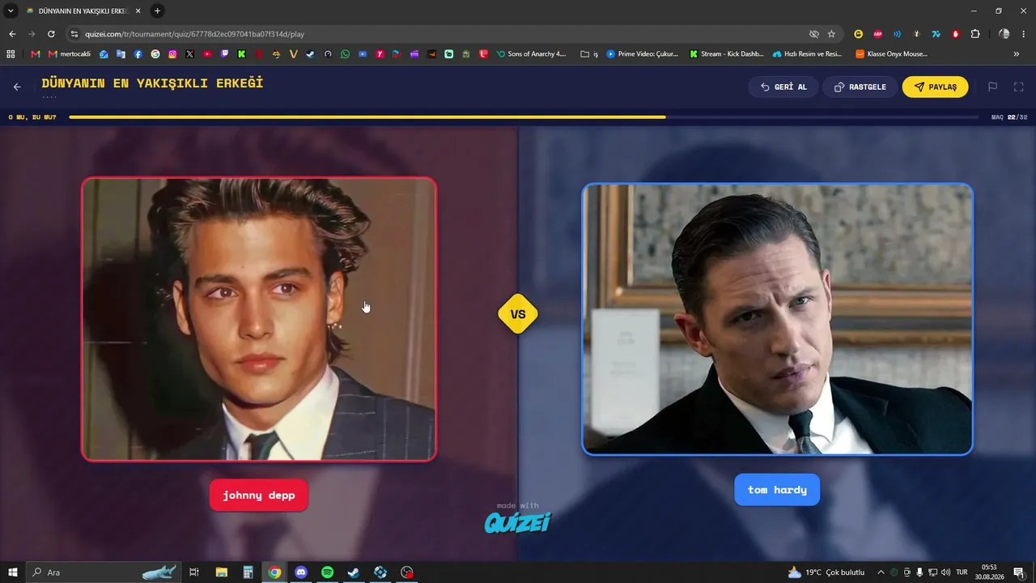Open a new browser tab
Screen dimensions: 1036x583
point(157,11)
